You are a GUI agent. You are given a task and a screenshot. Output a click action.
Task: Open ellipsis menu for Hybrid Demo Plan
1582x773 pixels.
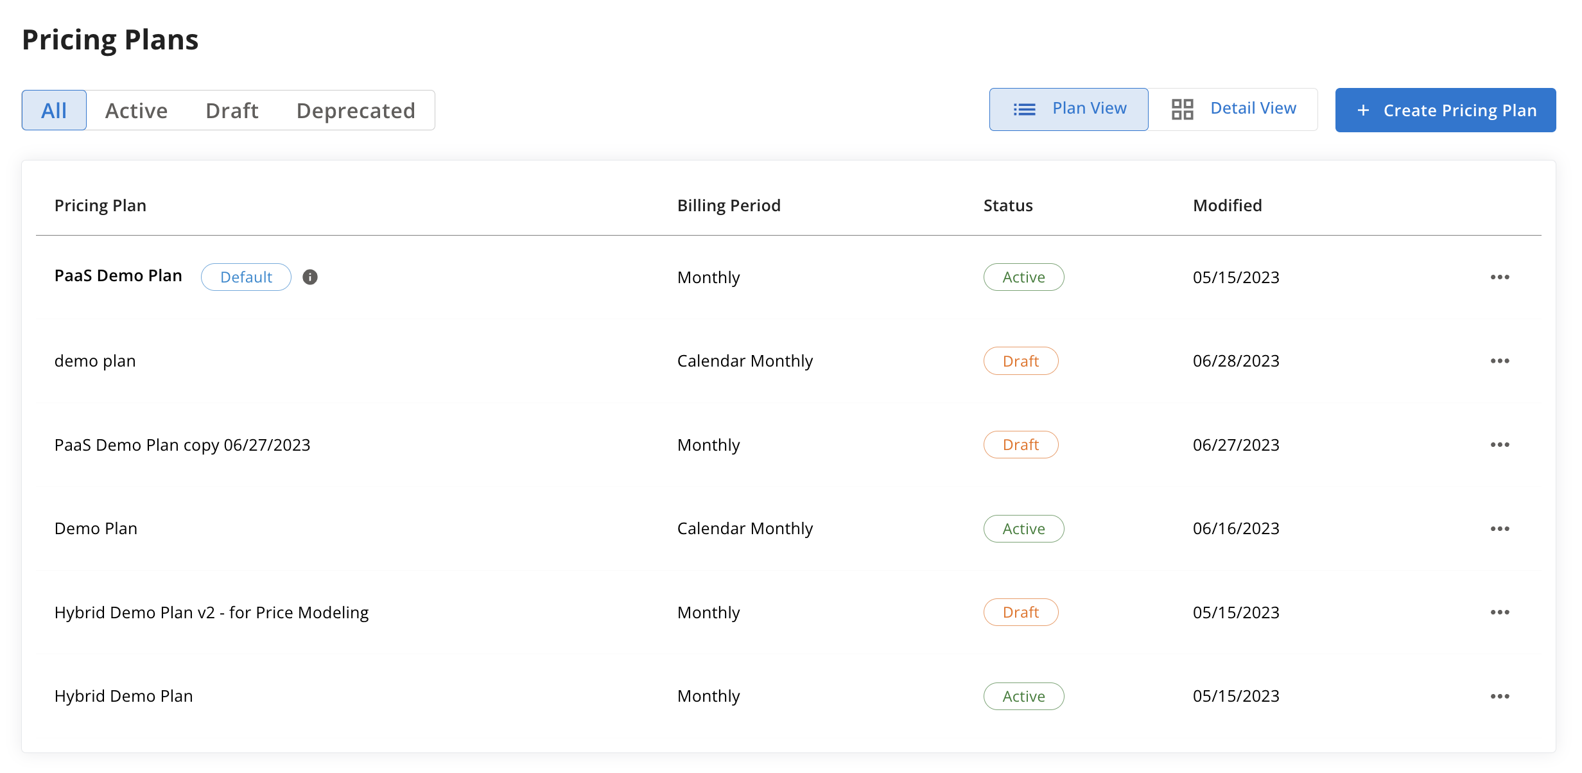1499,696
